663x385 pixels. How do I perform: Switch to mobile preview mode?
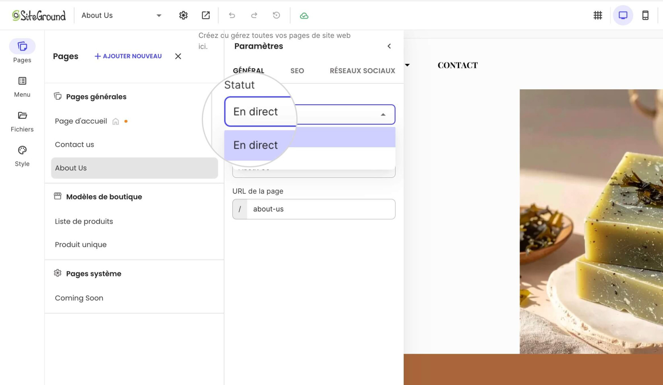(645, 15)
